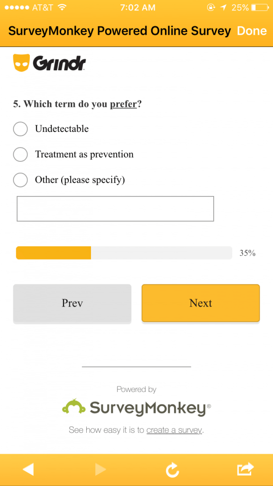Click the Other specify text field
Screen dimensions: 273x486
(116, 209)
